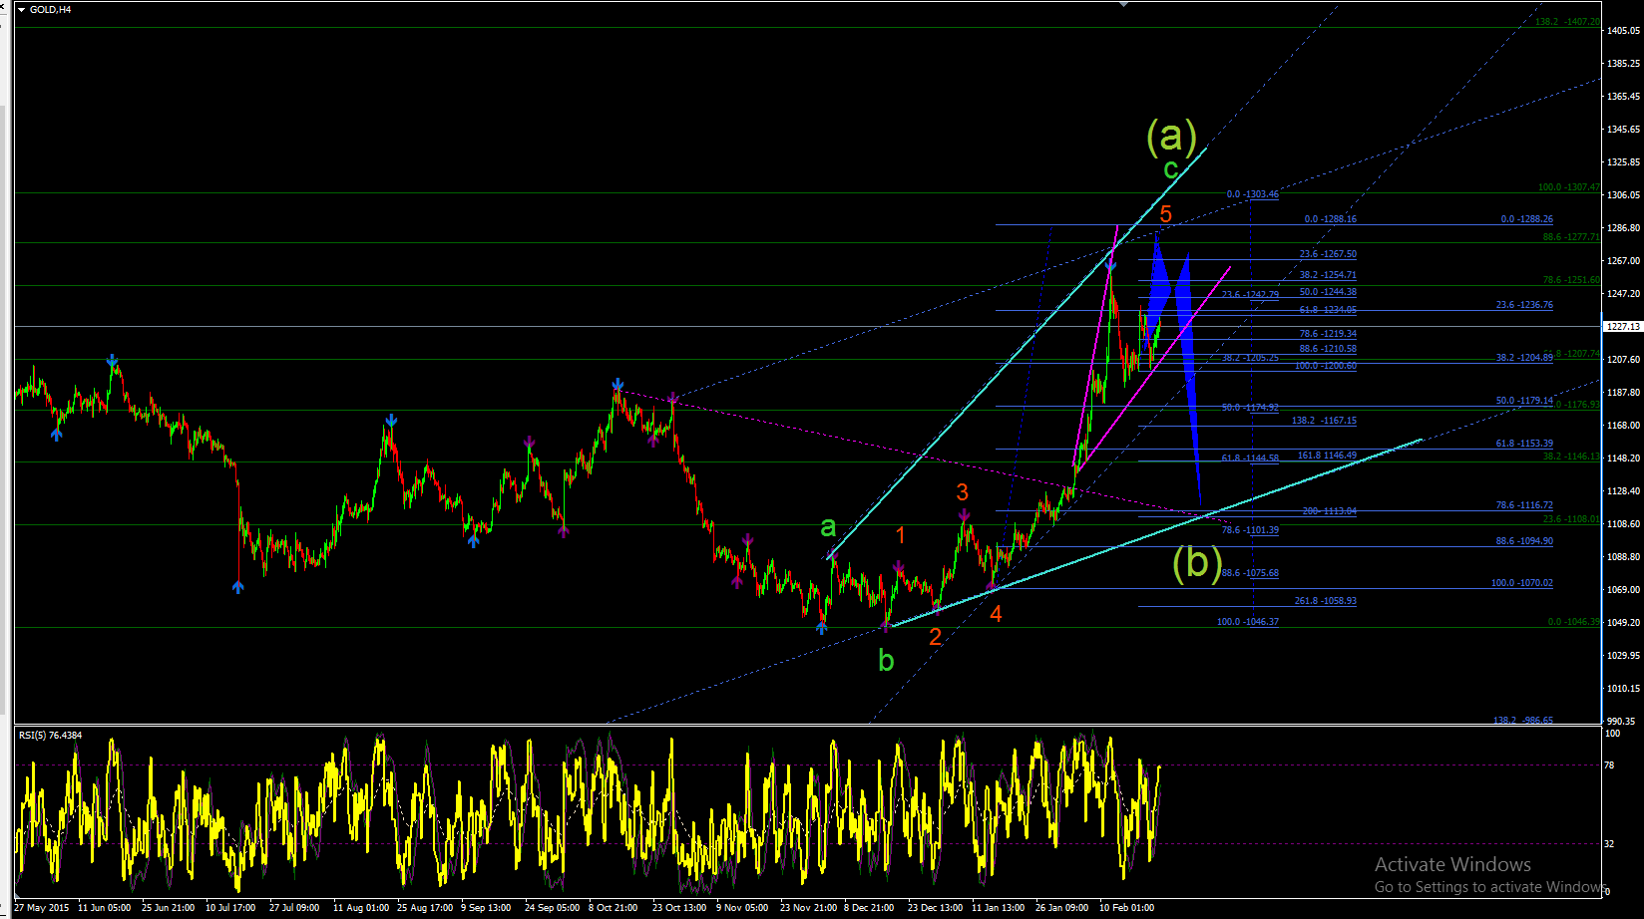
Task: Click the Fibonacci label 50.0 -1244.38
Action: coord(1328,292)
